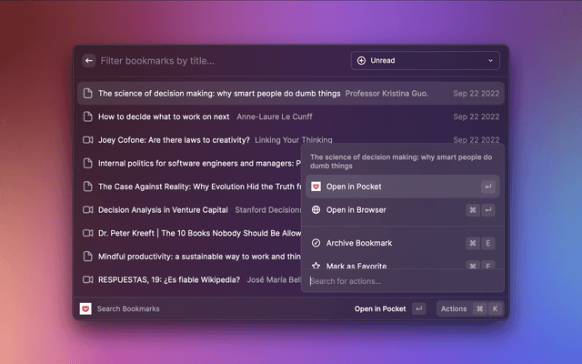Image resolution: width=582 pixels, height=364 pixels.
Task: Click the video icon beside RESPUESTAS, 19
Action: 88,279
